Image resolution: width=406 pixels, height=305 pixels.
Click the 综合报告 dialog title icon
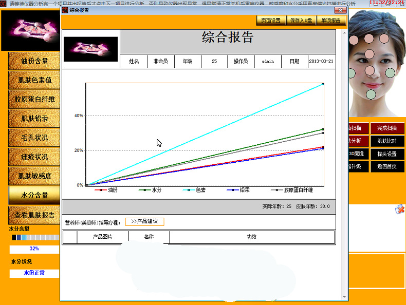click(65, 10)
